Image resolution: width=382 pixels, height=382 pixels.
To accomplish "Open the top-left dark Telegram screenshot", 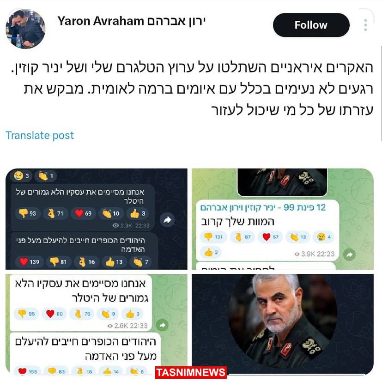I will [97, 219].
